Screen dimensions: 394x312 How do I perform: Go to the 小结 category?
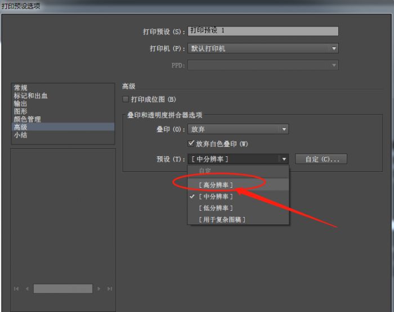21,135
